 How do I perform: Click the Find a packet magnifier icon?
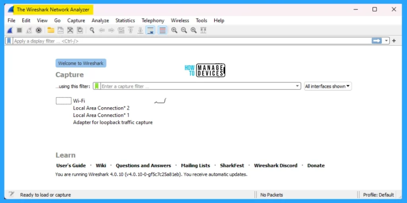[x=92, y=30]
